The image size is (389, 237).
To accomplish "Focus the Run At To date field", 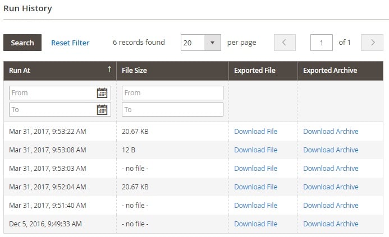I will coord(60,109).
